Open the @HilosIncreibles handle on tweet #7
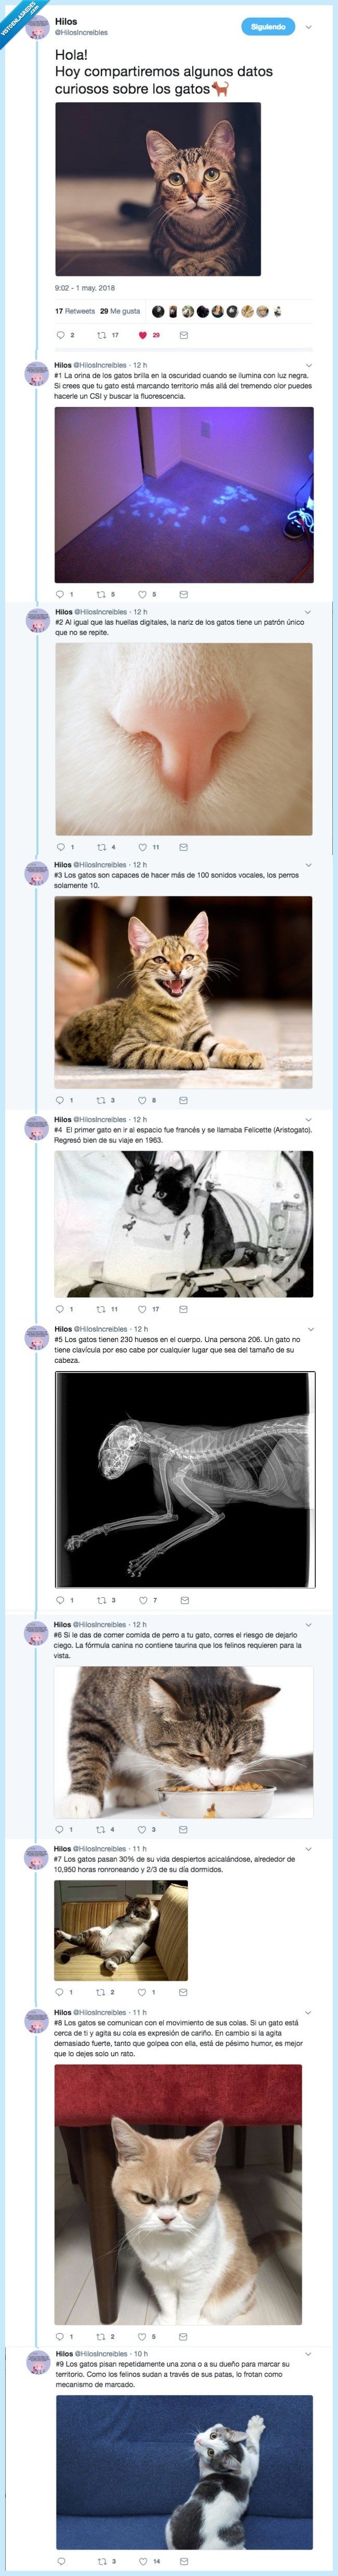Image resolution: width=338 pixels, height=2576 pixels. 100,1849
